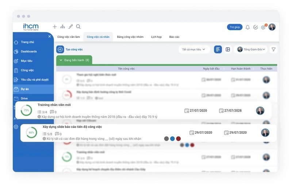This screenshot has height=187, width=292.
Task: Click the target icon beside Mục tiêu
Action: (16, 61)
